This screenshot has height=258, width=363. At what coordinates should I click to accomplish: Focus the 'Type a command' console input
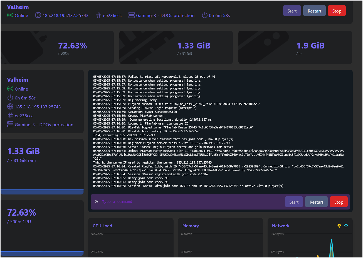192,202
